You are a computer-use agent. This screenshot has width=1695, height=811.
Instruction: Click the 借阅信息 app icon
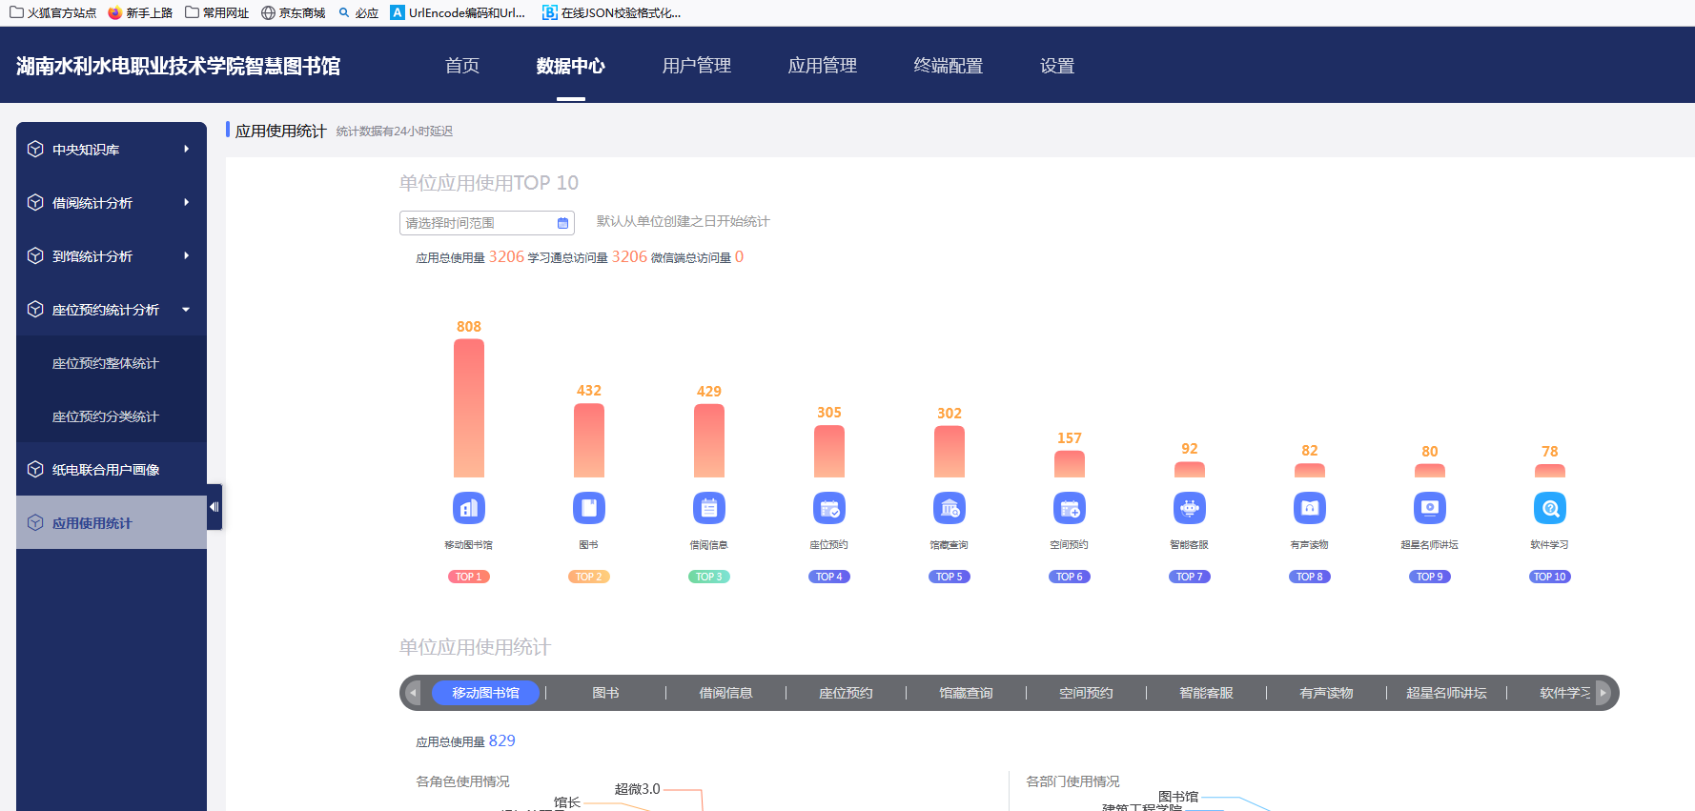point(708,508)
